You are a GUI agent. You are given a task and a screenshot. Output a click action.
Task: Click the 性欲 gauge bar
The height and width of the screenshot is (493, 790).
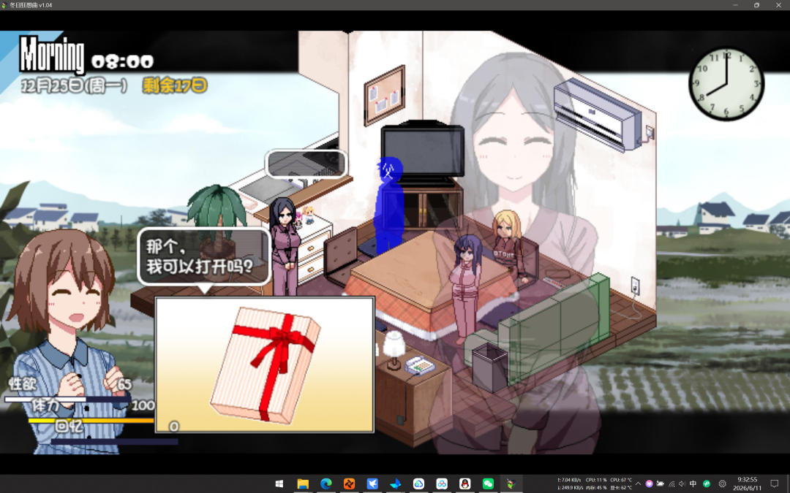pyautogui.click(x=67, y=400)
